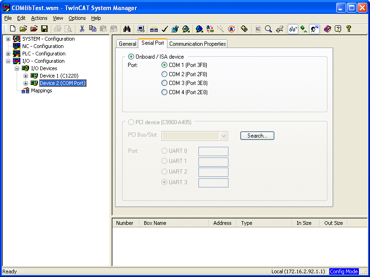Screen dimensions: 370x277
Task: Click the Restart TwinCAT in Run Mode icon
Action: 186,29
